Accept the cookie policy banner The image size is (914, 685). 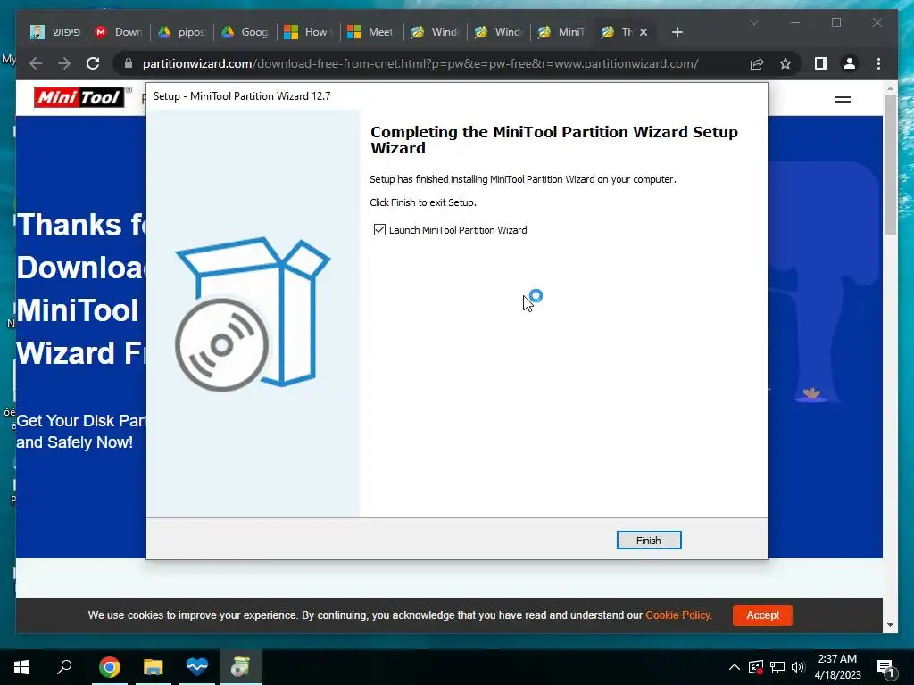click(x=762, y=615)
